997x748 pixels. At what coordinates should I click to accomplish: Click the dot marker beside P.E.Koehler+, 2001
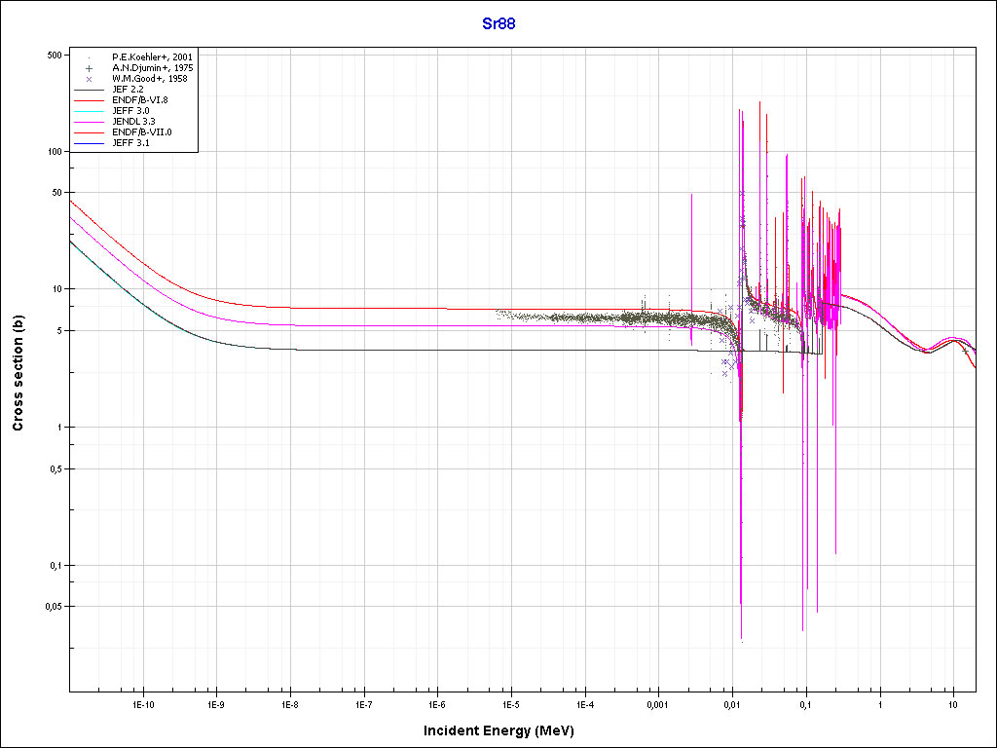[89, 57]
